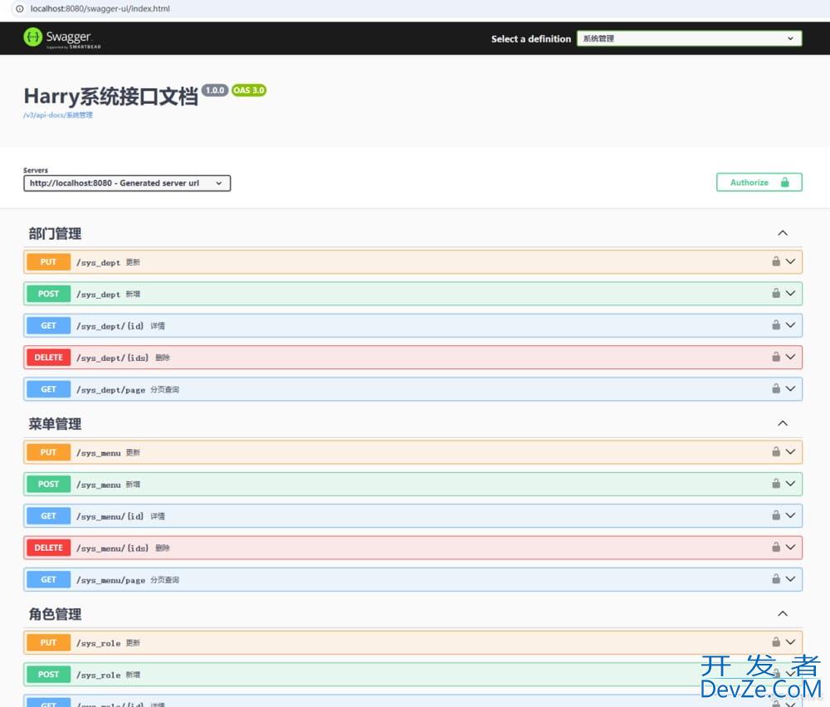Click the /sys_role path in PUT row
This screenshot has width=830, height=707.
click(x=99, y=643)
